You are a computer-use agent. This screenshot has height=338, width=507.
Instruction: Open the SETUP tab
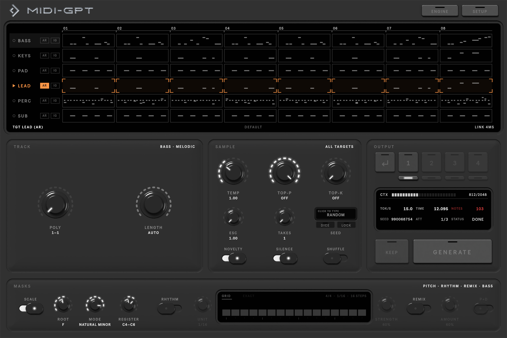(480, 11)
